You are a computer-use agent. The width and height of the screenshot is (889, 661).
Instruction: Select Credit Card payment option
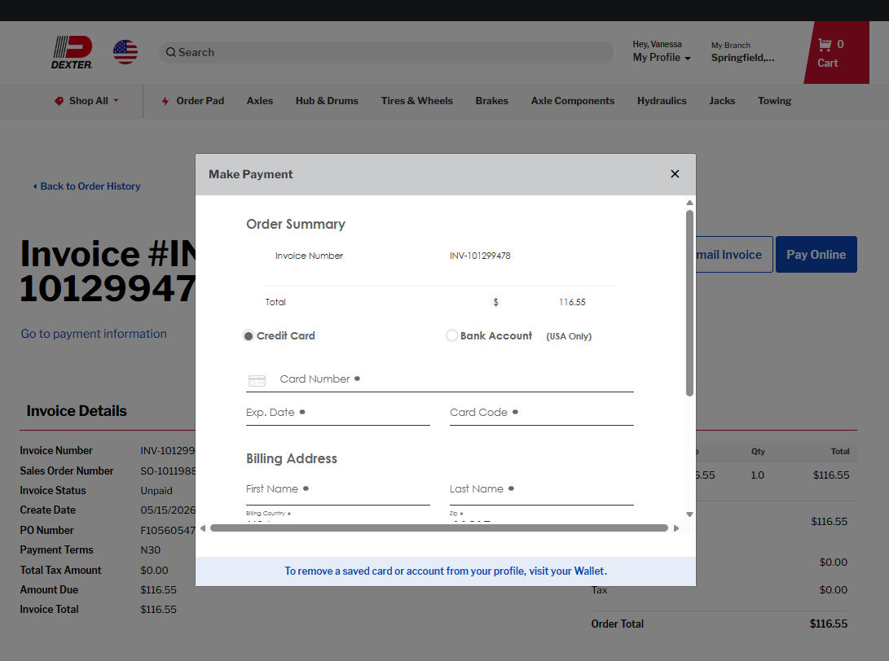(x=249, y=336)
